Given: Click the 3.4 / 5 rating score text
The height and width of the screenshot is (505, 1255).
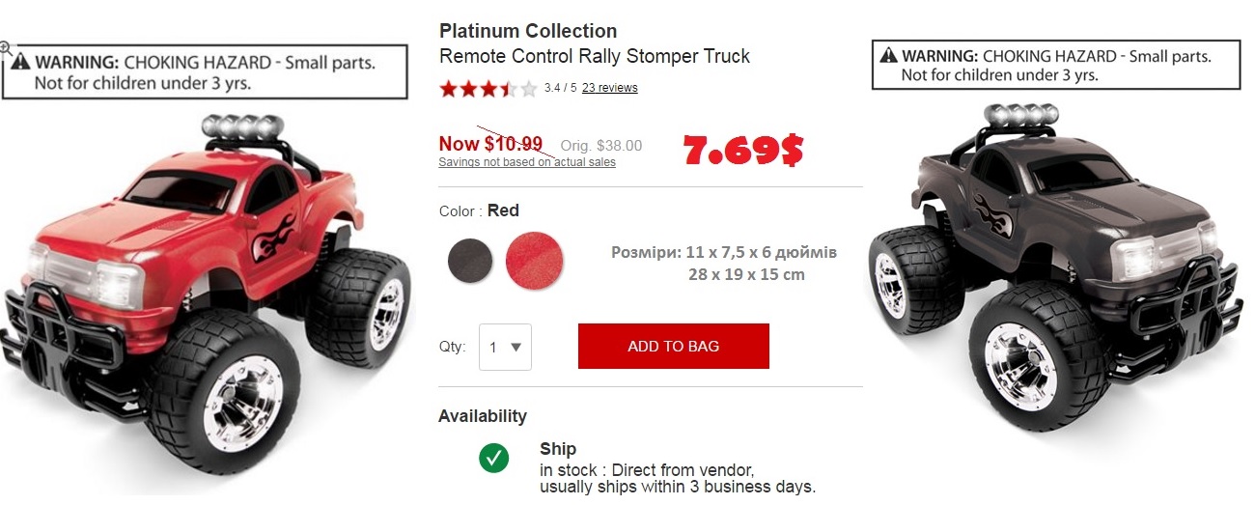Looking at the screenshot, I should click(x=560, y=88).
